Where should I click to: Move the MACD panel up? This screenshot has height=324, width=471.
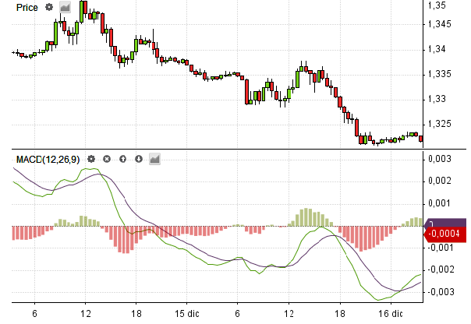coord(123,160)
